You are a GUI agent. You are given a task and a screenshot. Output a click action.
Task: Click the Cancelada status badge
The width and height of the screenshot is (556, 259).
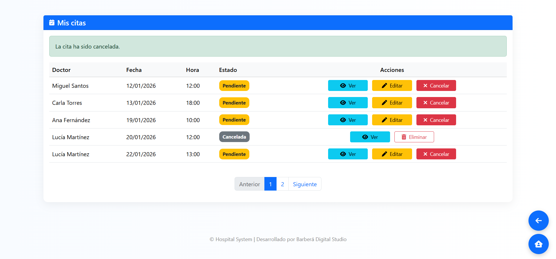[234, 137]
